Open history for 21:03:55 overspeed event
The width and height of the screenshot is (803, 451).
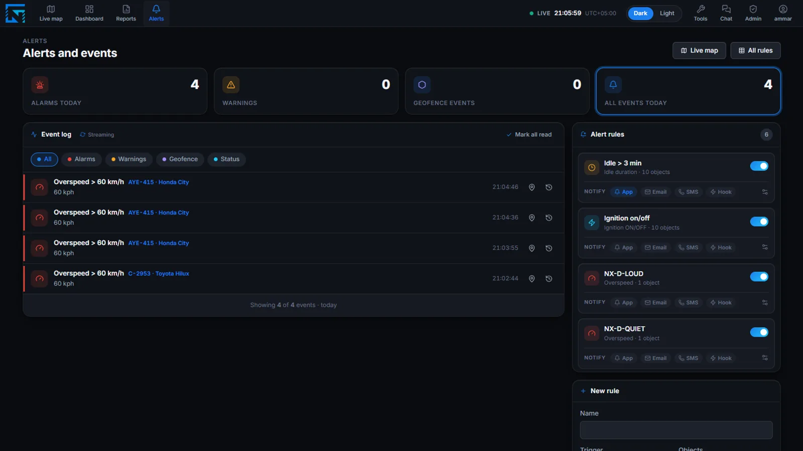[549, 249]
